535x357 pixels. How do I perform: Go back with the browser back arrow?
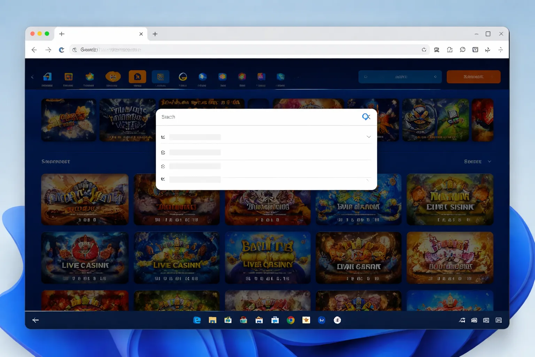34,50
